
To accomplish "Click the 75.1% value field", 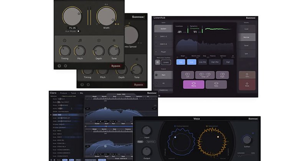I will coord(72,28).
